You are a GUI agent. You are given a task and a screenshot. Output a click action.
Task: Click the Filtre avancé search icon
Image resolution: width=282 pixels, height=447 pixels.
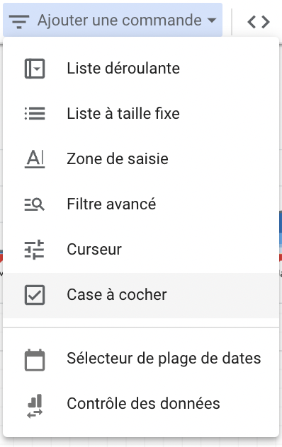[35, 204]
